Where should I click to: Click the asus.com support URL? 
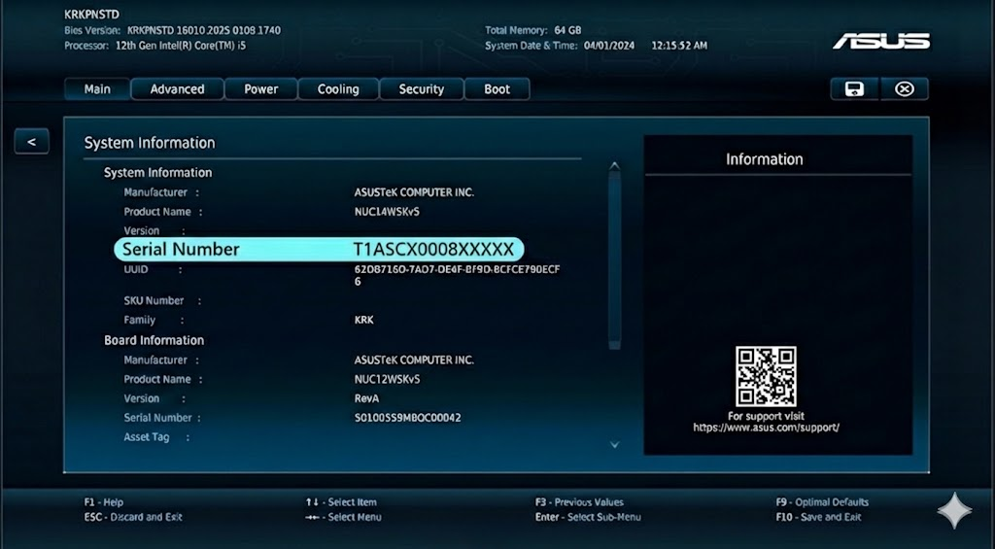(x=766, y=428)
